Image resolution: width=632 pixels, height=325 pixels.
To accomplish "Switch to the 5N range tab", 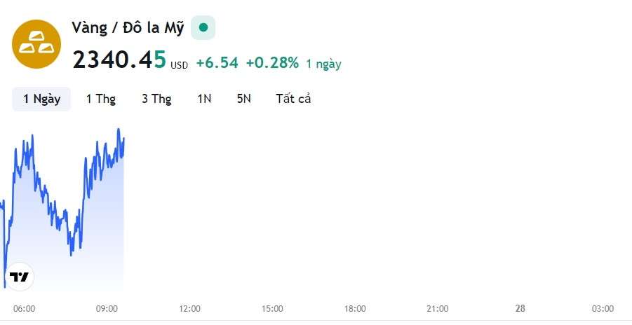I will click(244, 99).
